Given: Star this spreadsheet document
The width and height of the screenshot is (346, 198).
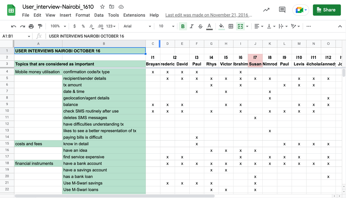Looking at the screenshot, I should coord(102,7).
